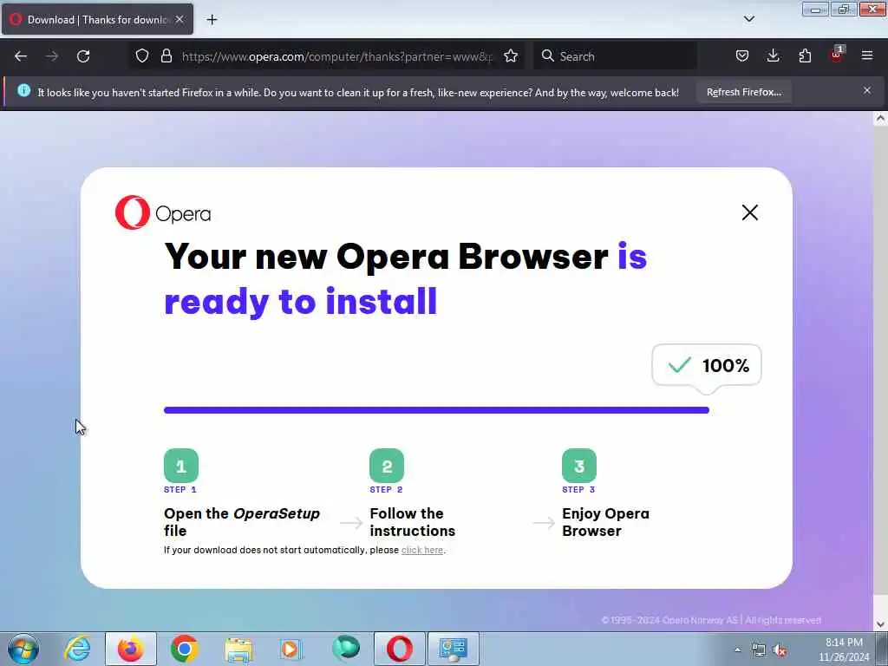Open Windows Media Player from taskbar

pyautogui.click(x=291, y=649)
